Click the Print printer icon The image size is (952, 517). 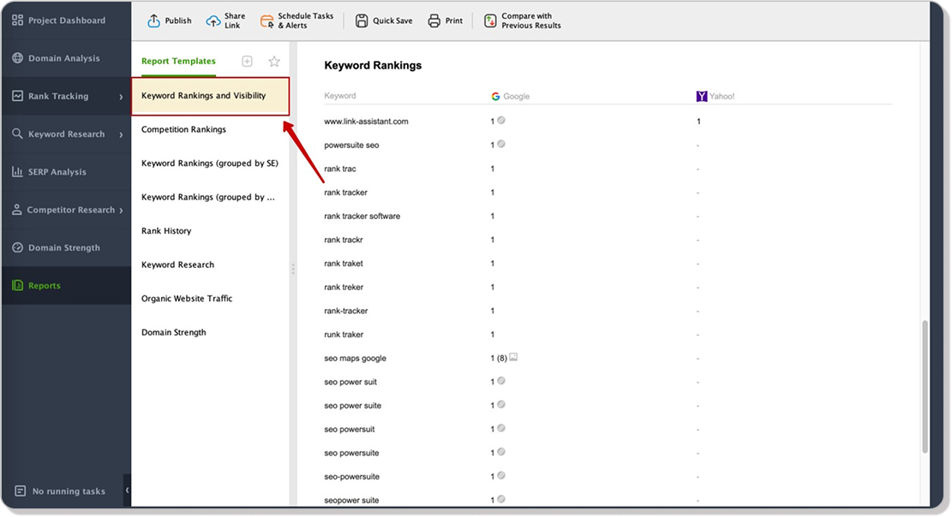[434, 21]
